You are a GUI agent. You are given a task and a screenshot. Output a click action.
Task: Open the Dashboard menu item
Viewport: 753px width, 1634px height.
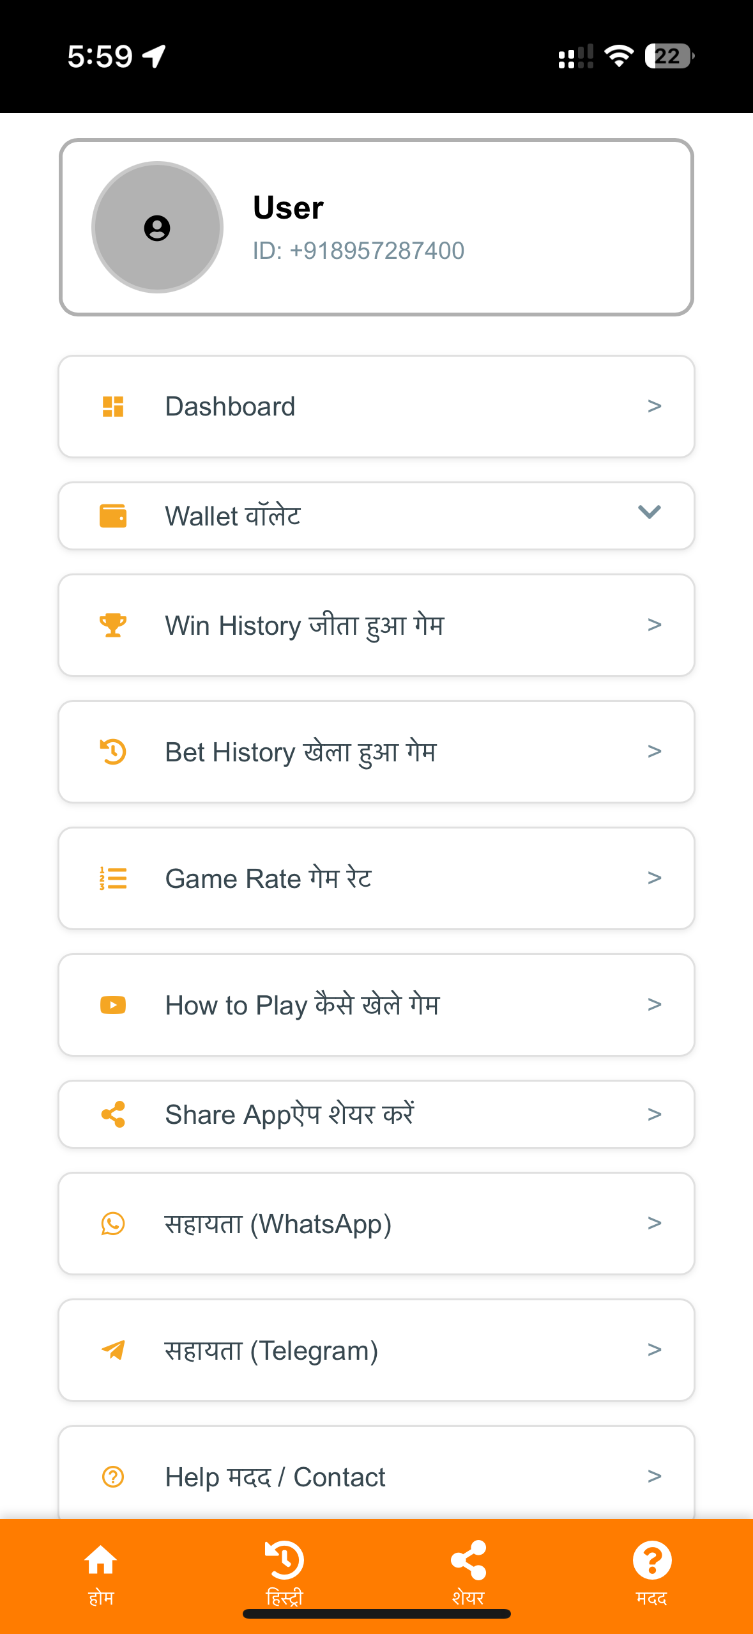pos(376,407)
